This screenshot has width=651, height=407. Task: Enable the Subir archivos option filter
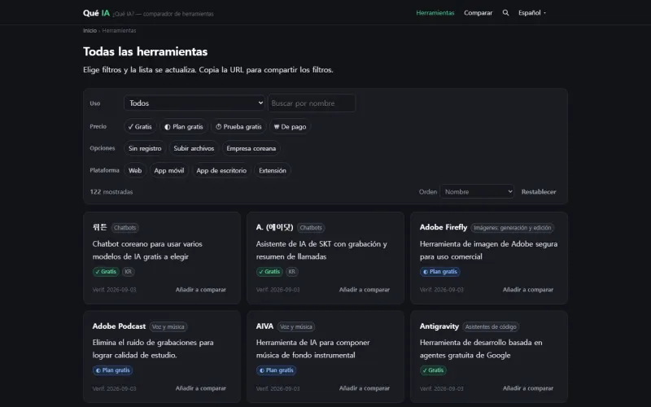click(194, 148)
